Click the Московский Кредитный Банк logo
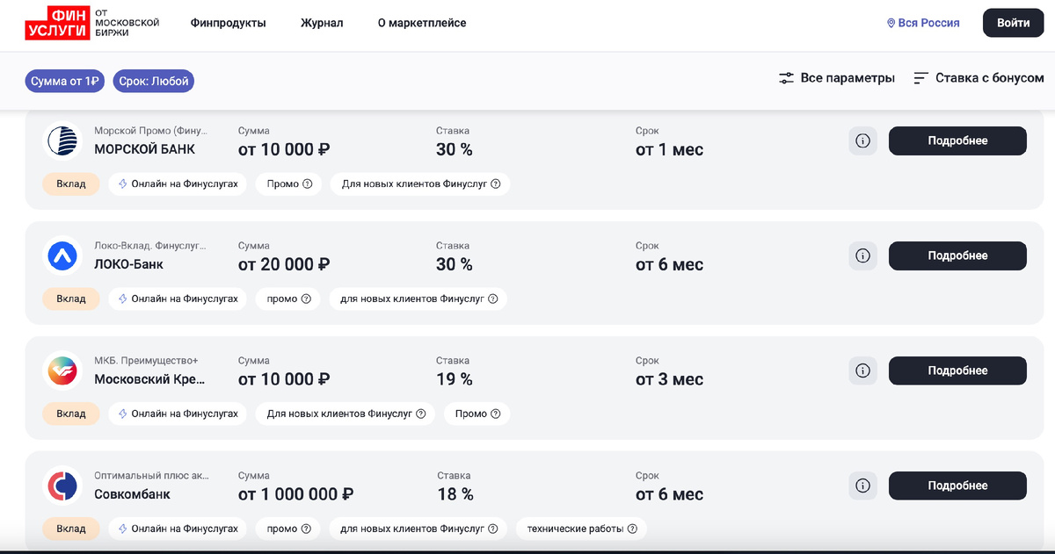Viewport: 1055px width, 554px height. pyautogui.click(x=63, y=371)
